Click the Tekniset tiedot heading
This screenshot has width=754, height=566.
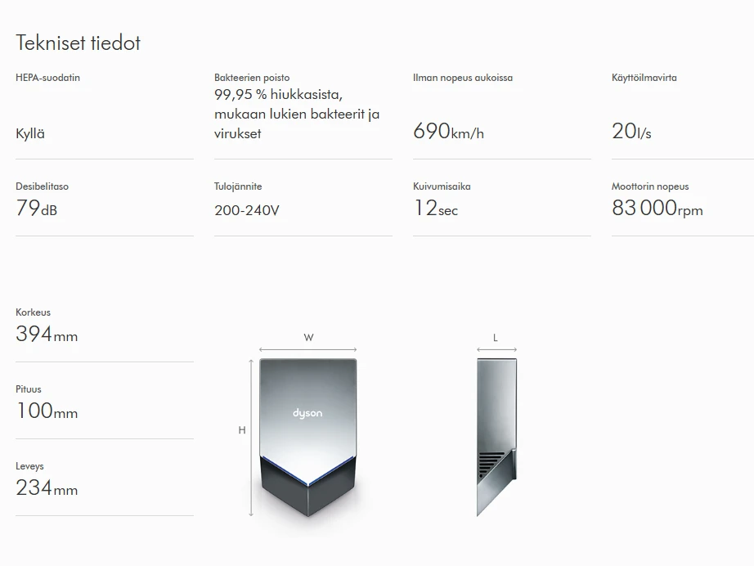coord(78,43)
